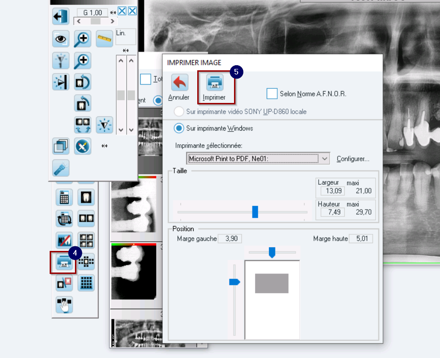The image size is (440, 358).
Task: Click the Largeur value field 13,09
Action: [x=332, y=191]
